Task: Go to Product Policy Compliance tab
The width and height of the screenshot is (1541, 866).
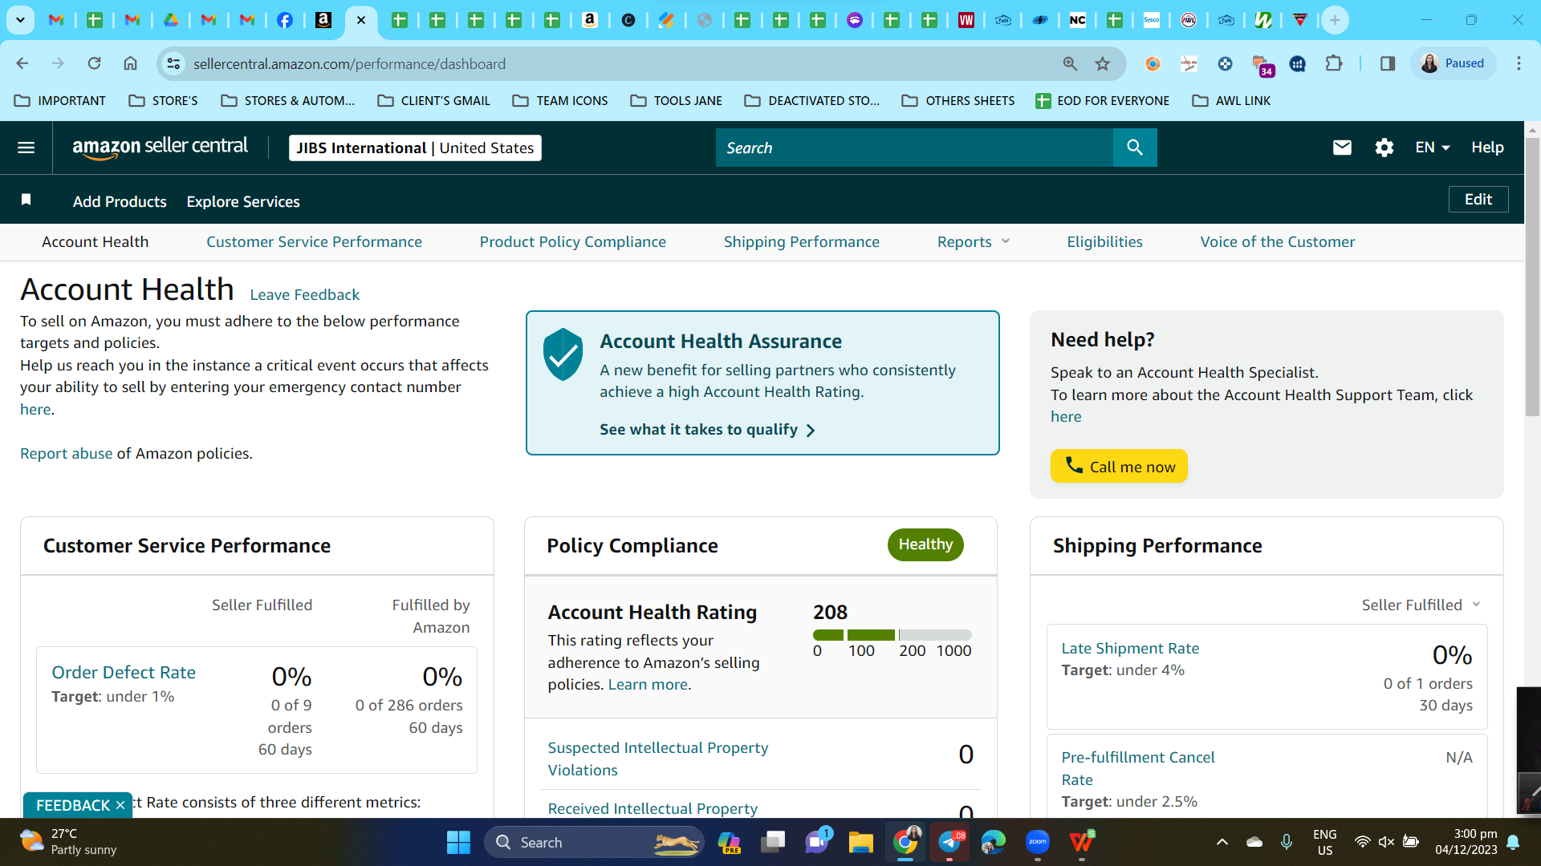Action: click(573, 242)
